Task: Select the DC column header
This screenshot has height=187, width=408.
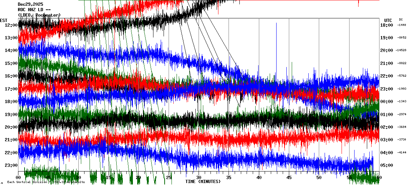Action: click(x=401, y=19)
